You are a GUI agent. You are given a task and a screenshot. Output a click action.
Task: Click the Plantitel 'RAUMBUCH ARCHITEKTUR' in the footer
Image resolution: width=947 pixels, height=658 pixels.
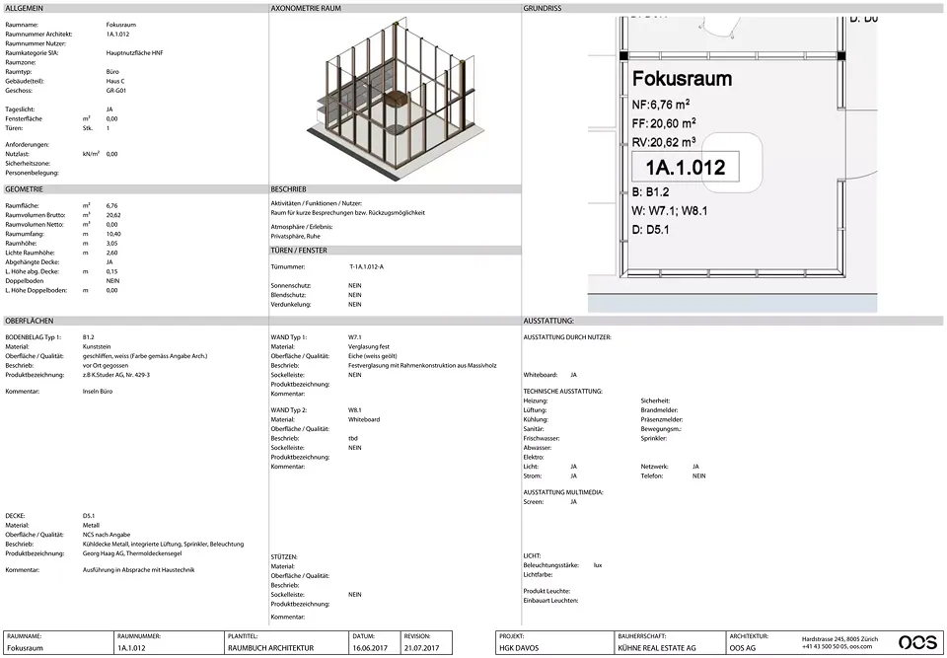[x=270, y=648]
